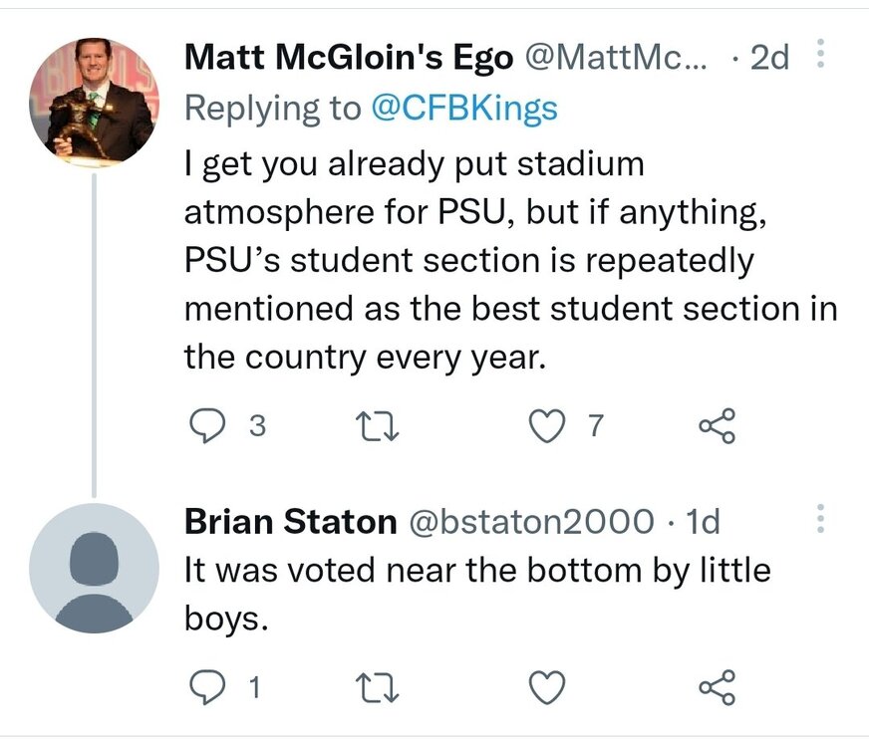Click the 2d timestamp on Matt's tweet
This screenshot has width=869, height=747.
tap(769, 57)
